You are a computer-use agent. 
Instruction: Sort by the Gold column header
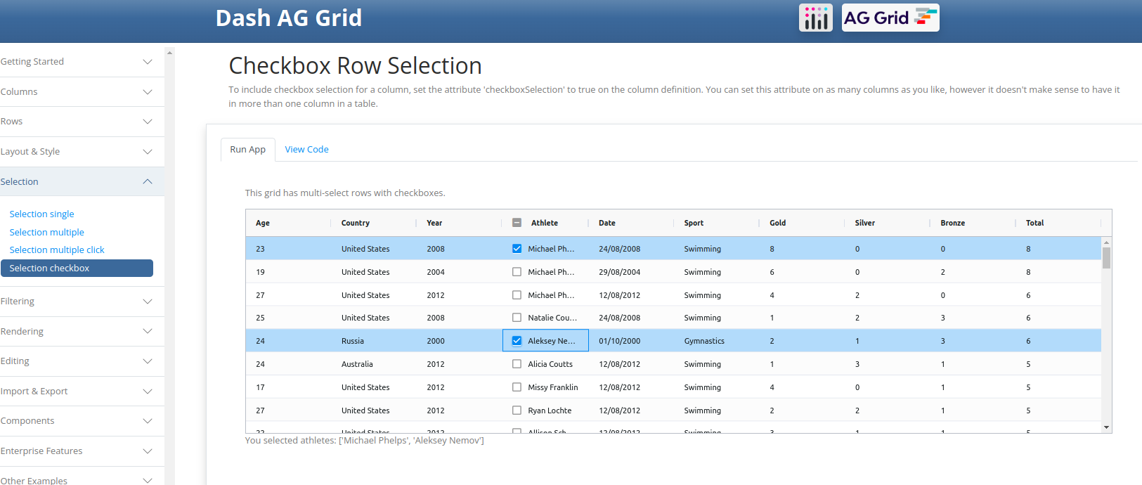(x=777, y=223)
